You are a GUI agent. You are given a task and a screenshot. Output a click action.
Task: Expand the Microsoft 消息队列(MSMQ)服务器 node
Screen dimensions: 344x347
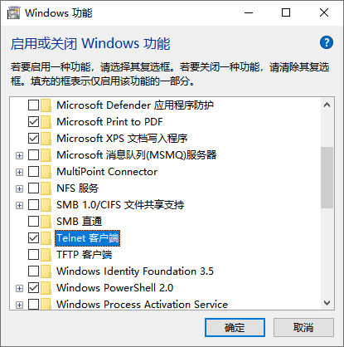(19, 155)
